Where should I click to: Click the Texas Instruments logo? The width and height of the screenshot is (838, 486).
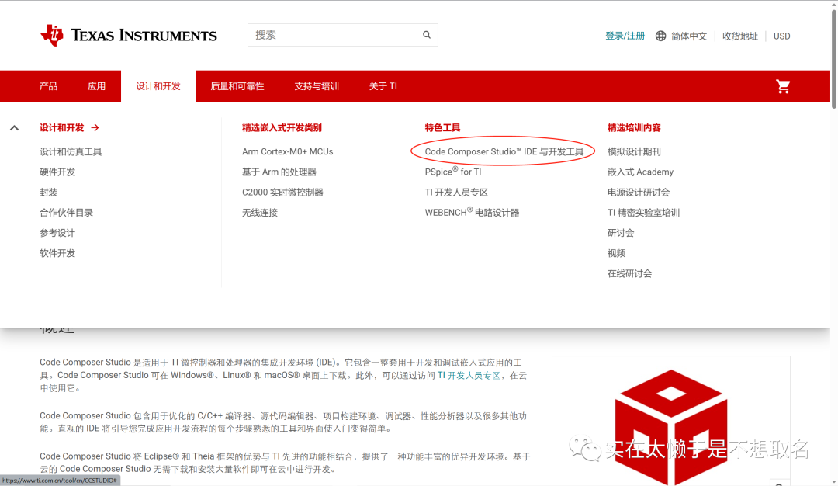coord(129,36)
